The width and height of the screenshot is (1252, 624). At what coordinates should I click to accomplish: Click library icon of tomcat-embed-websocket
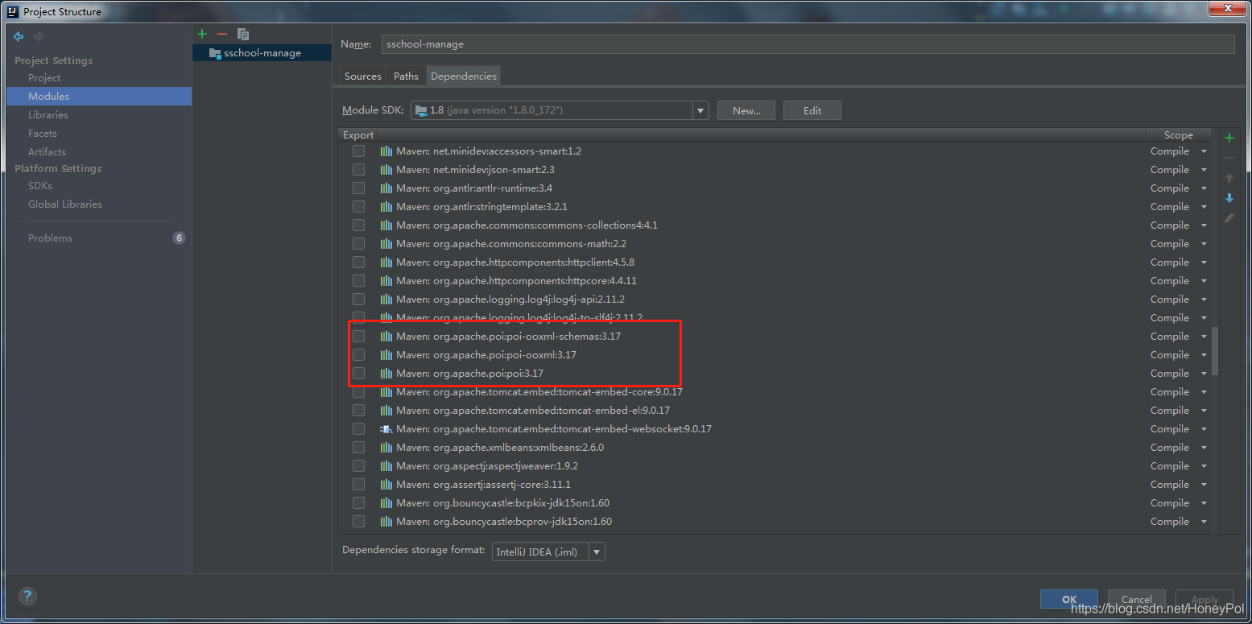tap(386, 429)
